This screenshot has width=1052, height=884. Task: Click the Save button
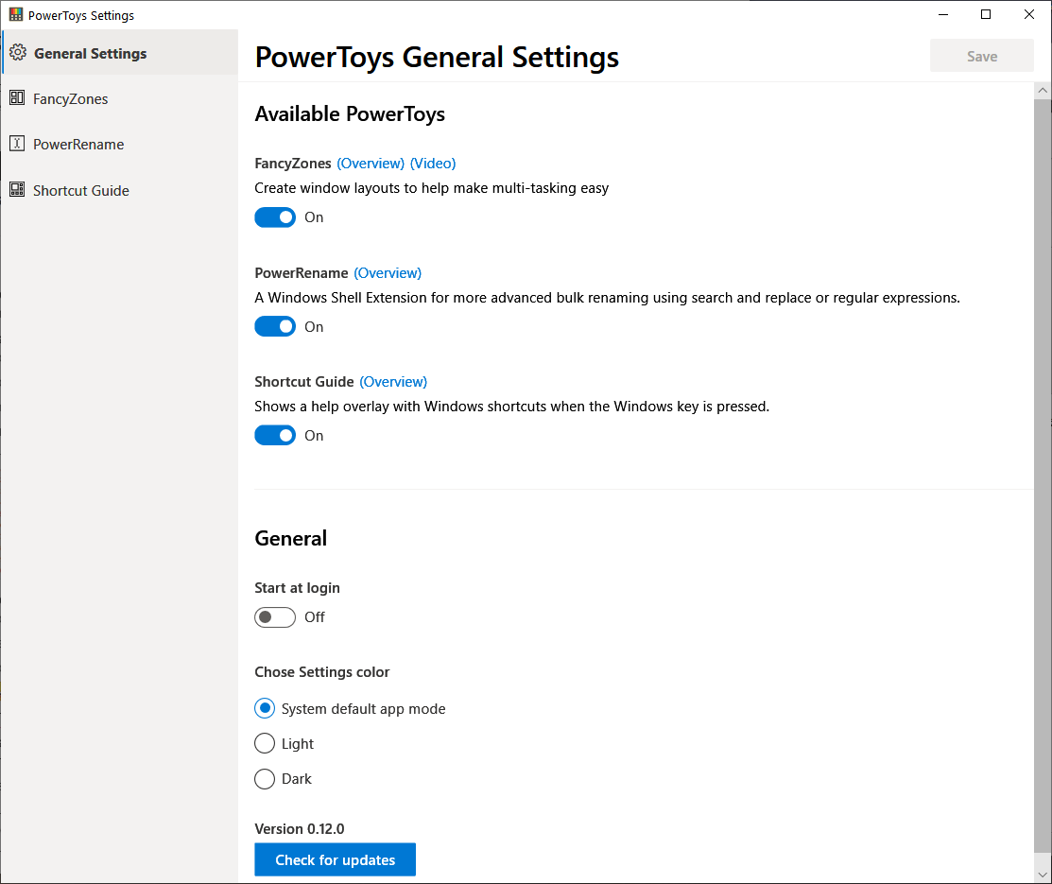click(x=981, y=55)
